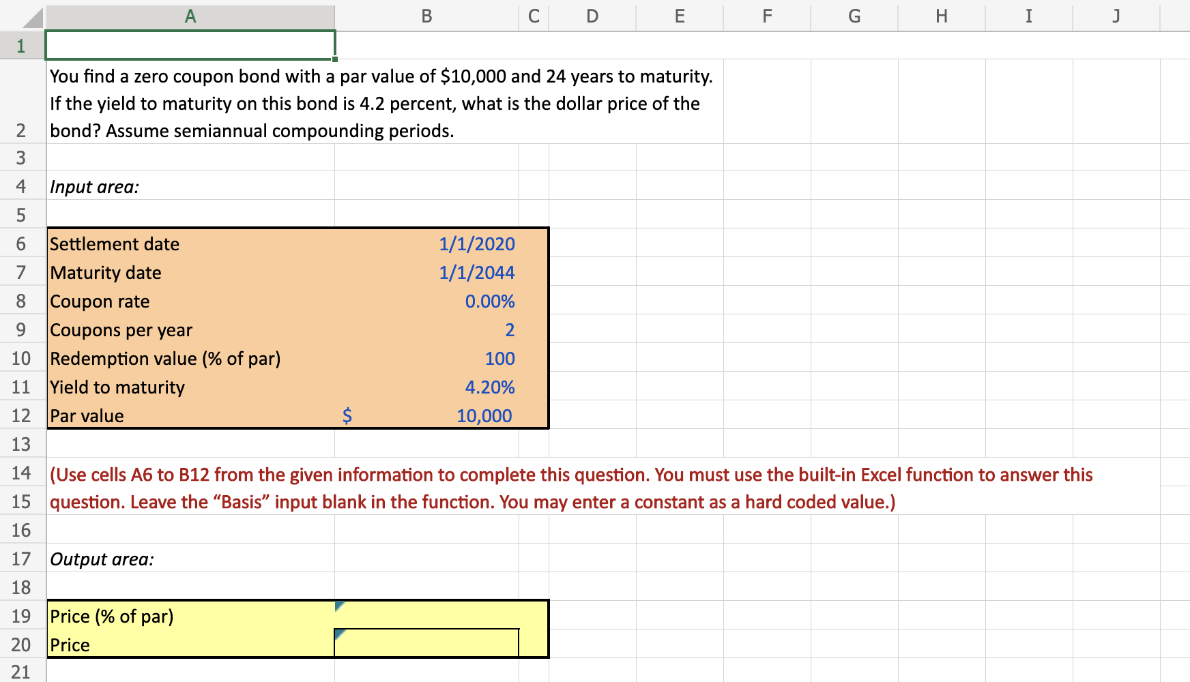This screenshot has height=682, width=1190.
Task: Select the Price answer cell B20
Action: click(x=426, y=644)
